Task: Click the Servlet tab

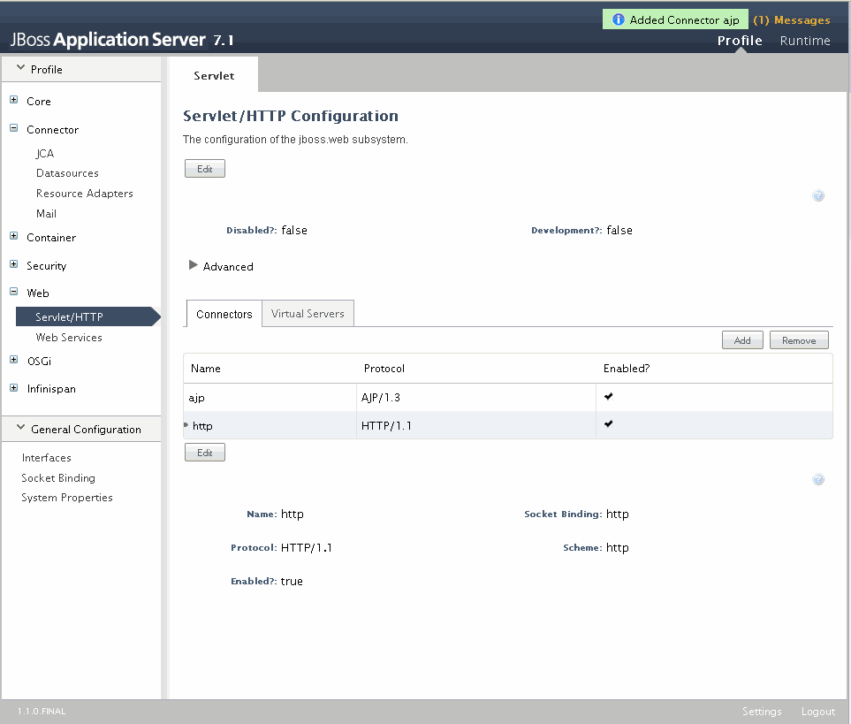Action: (214, 75)
